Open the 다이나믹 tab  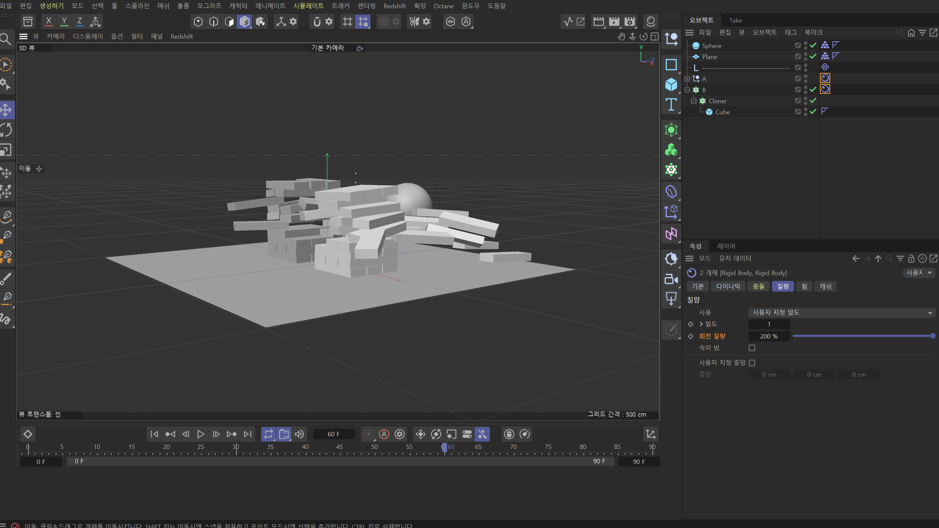tap(728, 286)
